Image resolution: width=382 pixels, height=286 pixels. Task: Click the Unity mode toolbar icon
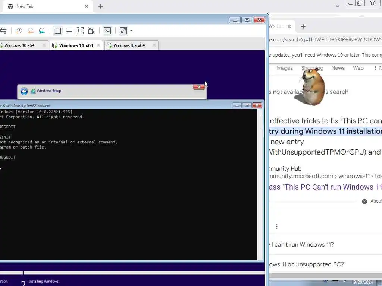pyautogui.click(x=91, y=31)
